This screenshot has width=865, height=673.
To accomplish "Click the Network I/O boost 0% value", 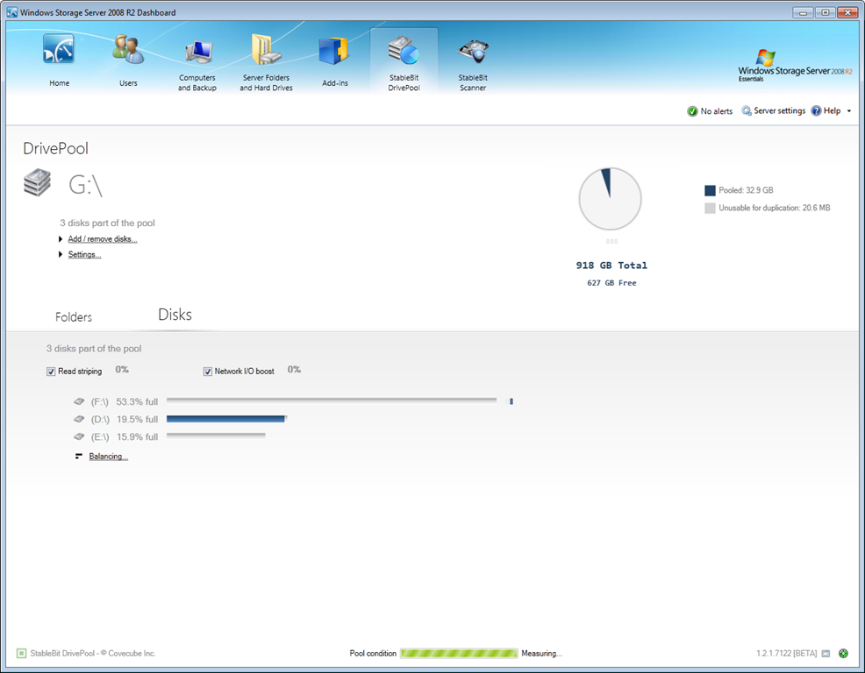I will (294, 369).
